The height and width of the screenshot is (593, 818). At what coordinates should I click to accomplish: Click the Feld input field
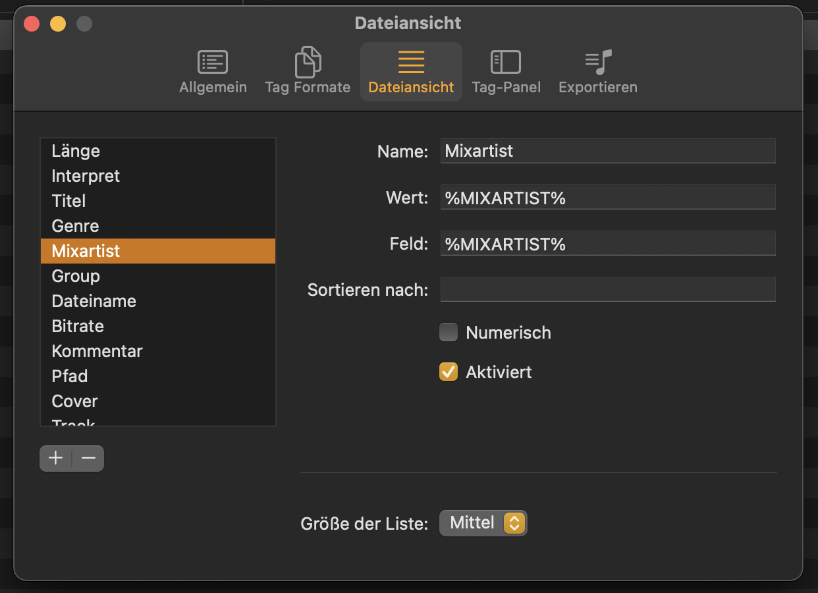(x=607, y=244)
